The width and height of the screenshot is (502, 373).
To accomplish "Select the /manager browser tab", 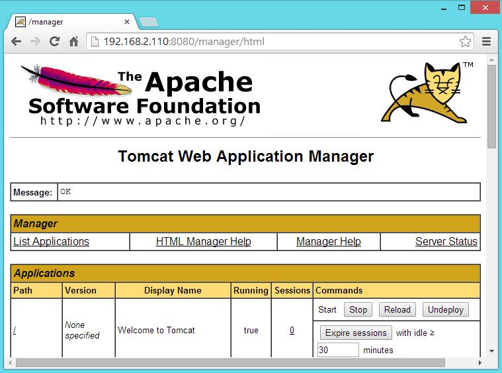I will pyautogui.click(x=72, y=22).
